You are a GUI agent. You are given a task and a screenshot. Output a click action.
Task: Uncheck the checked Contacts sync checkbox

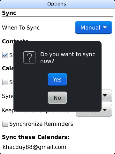5,55
